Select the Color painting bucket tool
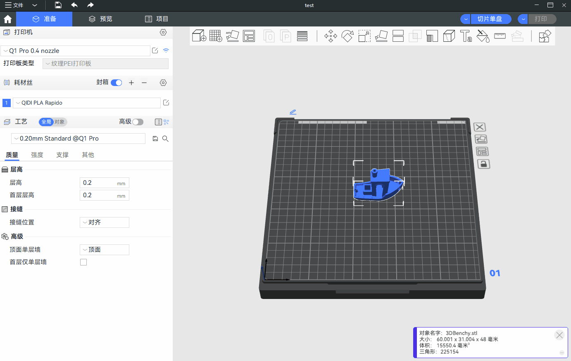The width and height of the screenshot is (571, 361). click(483, 36)
